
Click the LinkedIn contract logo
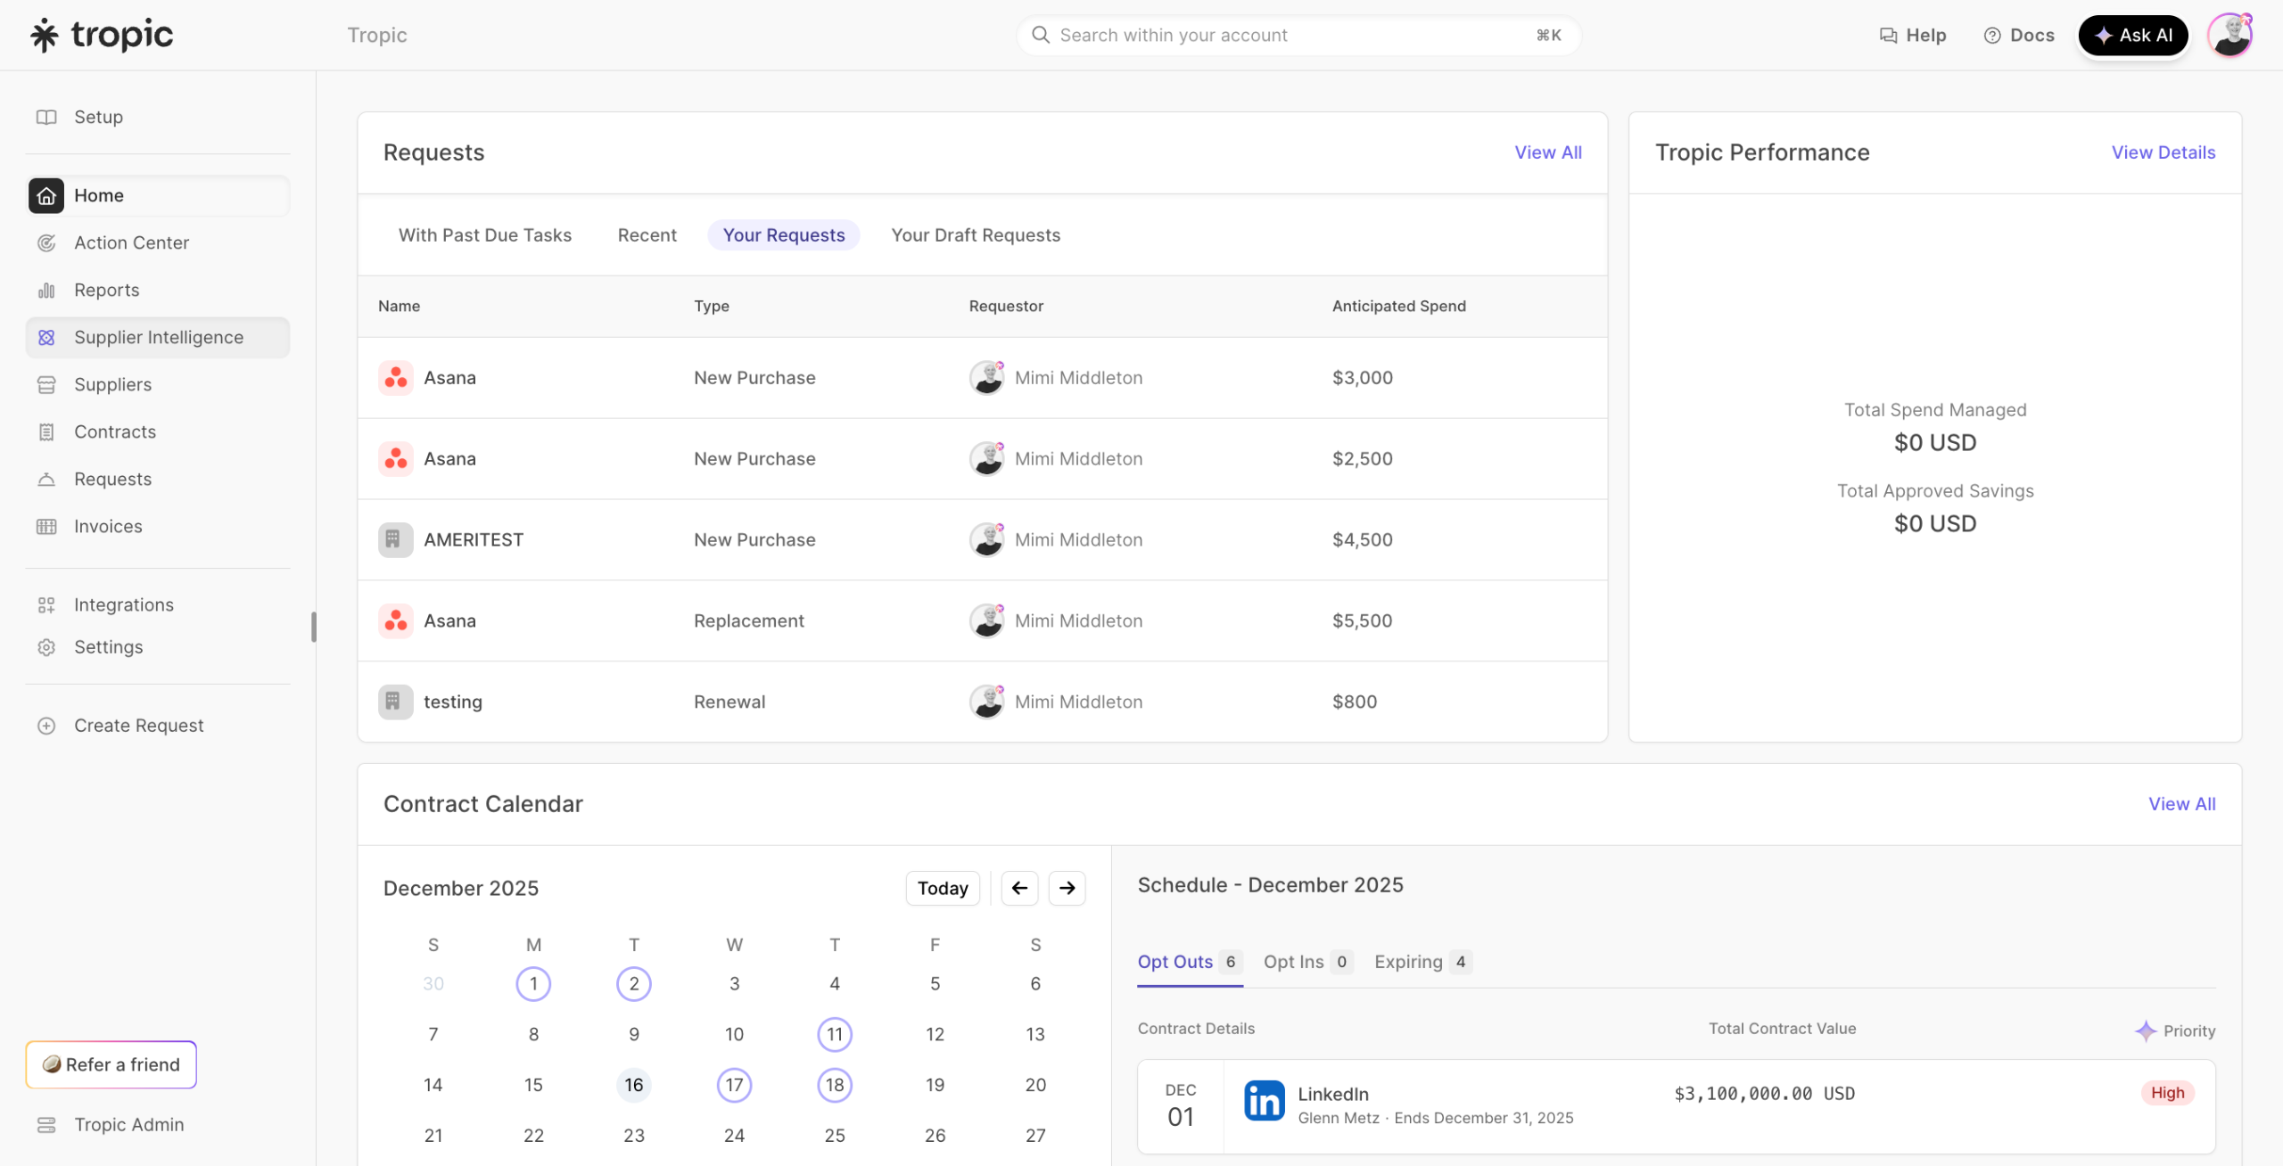(1264, 1103)
